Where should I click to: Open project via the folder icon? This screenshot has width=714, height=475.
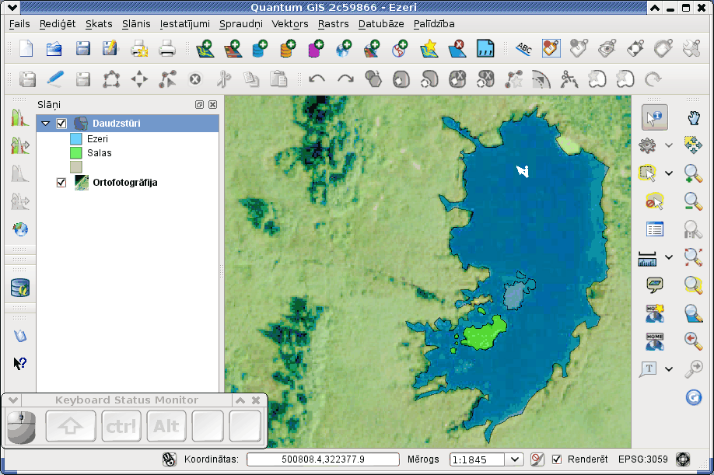coord(54,49)
